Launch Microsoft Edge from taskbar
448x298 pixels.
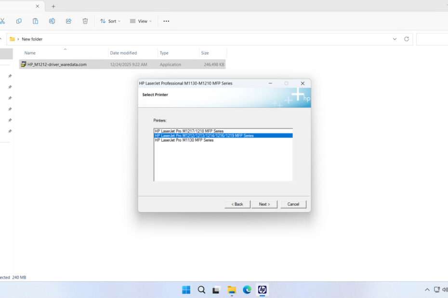tap(247, 289)
